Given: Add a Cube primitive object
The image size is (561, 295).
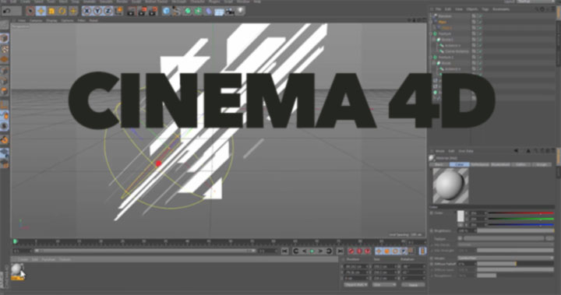Looking at the screenshot, I should point(166,11).
